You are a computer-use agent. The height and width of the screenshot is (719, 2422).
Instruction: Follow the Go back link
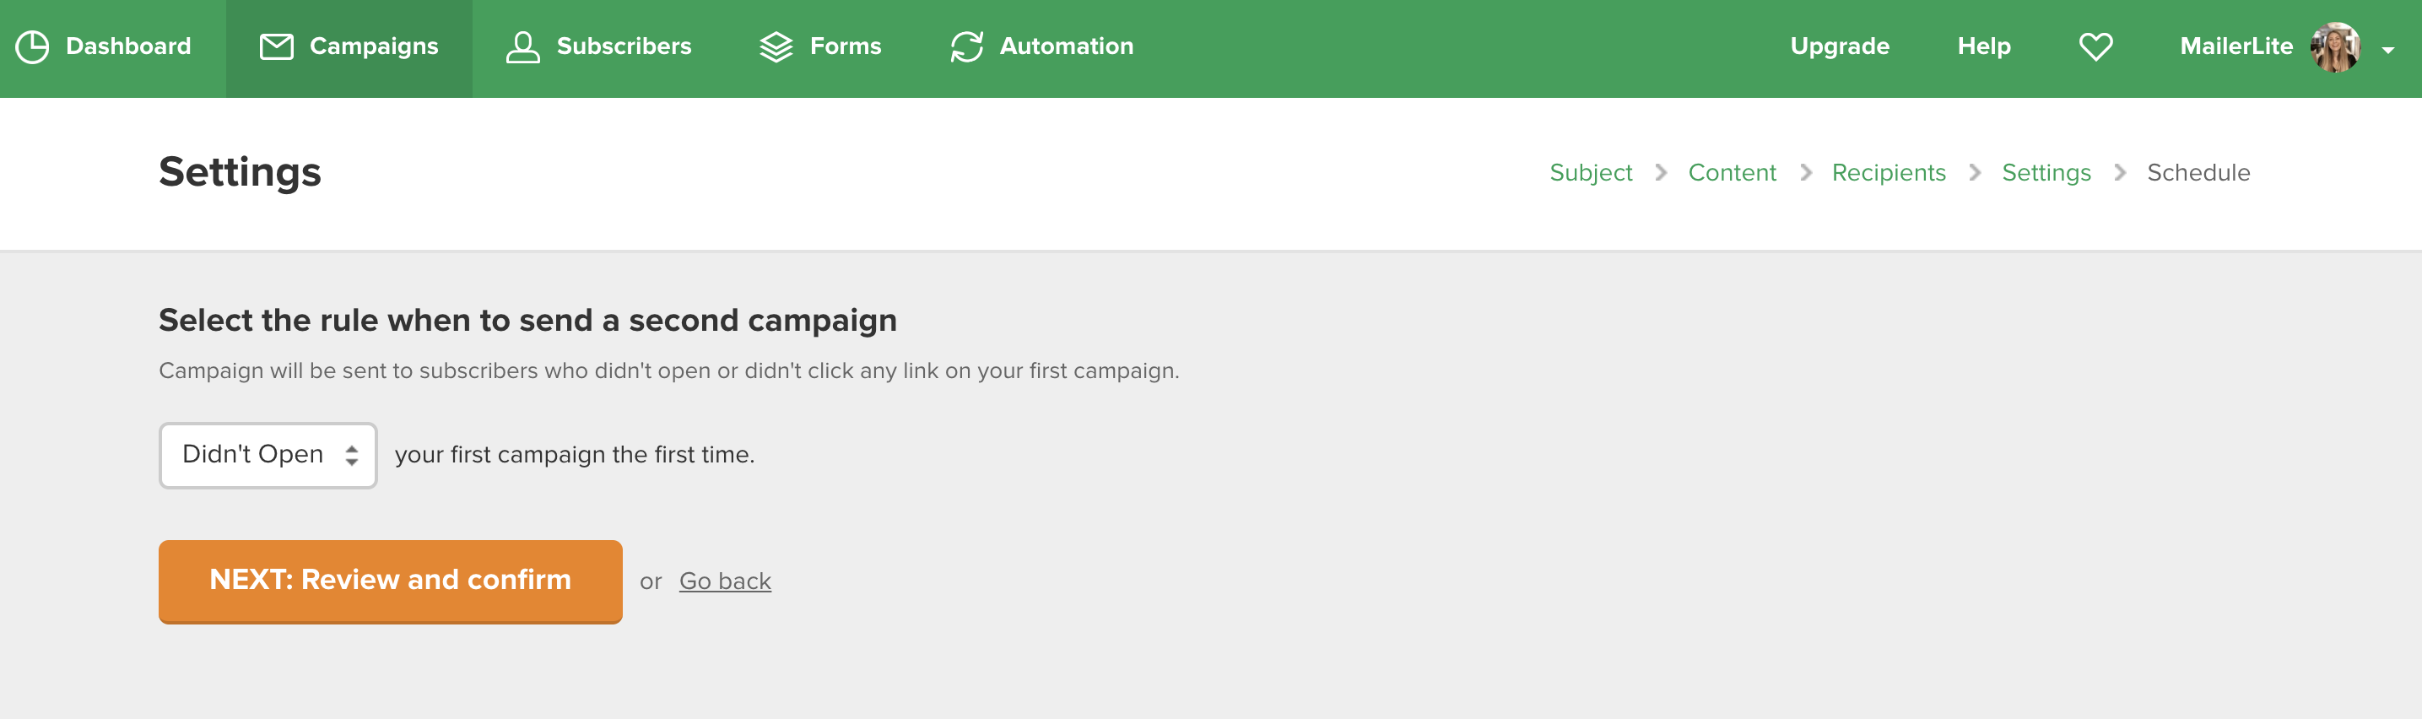[x=725, y=581]
